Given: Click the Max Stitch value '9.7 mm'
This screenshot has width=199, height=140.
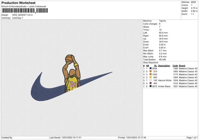Looking at the screenshot, I should [x=163, y=51].
